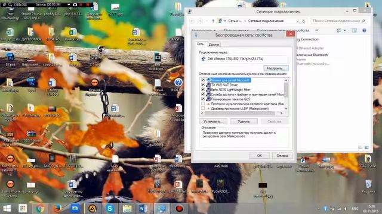The height and width of the screenshot is (214, 382).
Task: Open the apps grid taskbar icon
Action: click(23, 208)
